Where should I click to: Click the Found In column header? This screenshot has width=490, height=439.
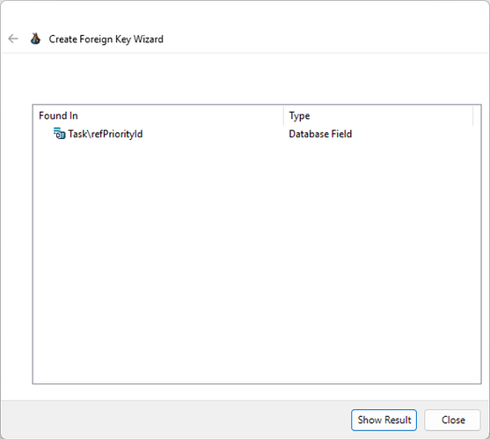158,115
